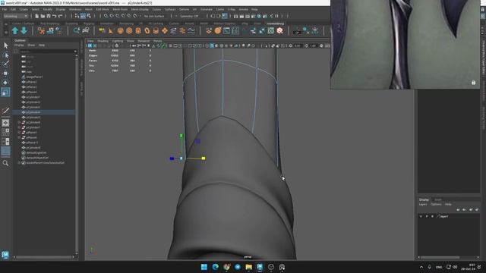The height and width of the screenshot is (273, 486).
Task: Open the viewport Renderer menu
Action: [x=144, y=41]
